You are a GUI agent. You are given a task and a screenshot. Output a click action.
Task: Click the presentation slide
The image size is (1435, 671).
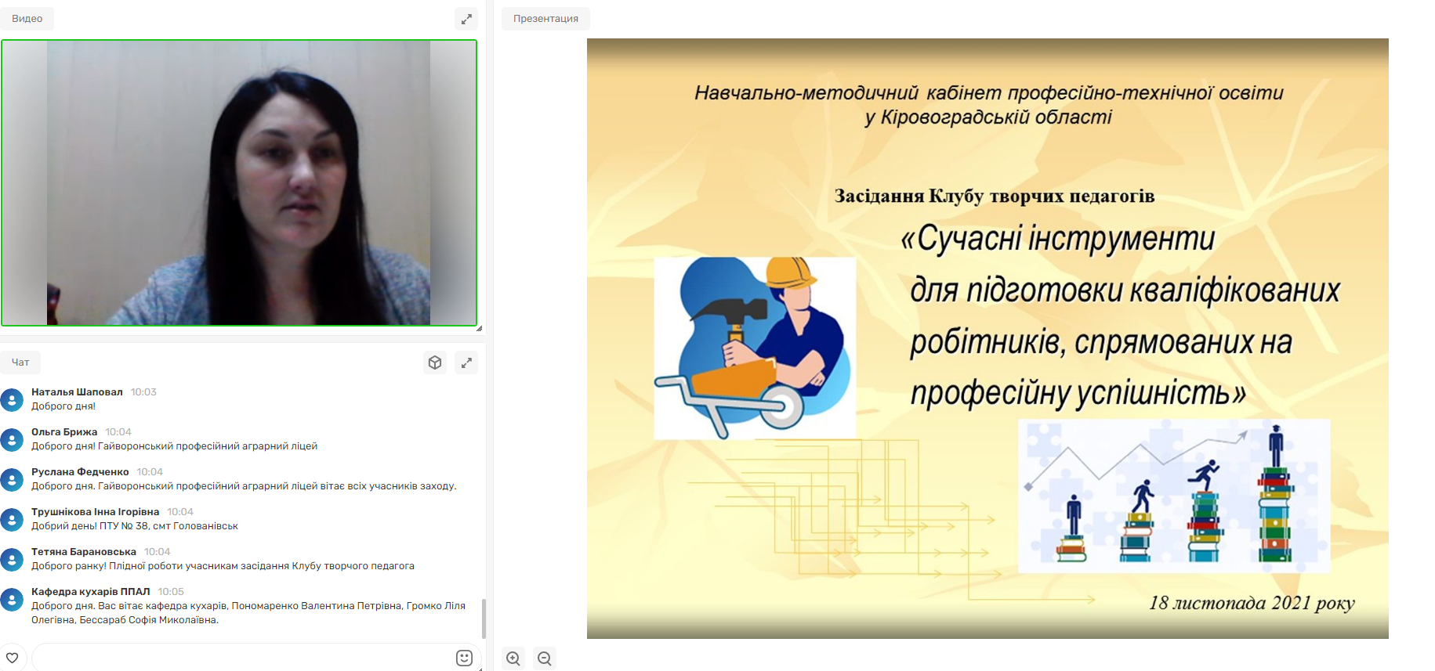coord(987,338)
